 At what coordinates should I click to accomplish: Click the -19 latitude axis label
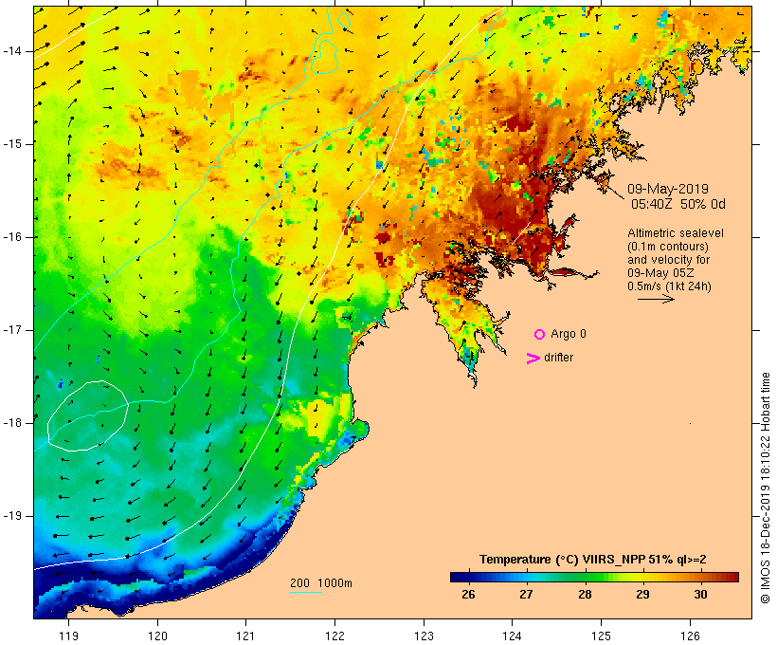point(12,516)
